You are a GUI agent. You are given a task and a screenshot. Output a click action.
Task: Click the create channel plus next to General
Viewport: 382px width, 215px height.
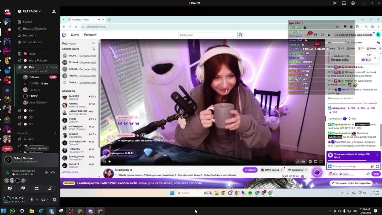pos(55,133)
